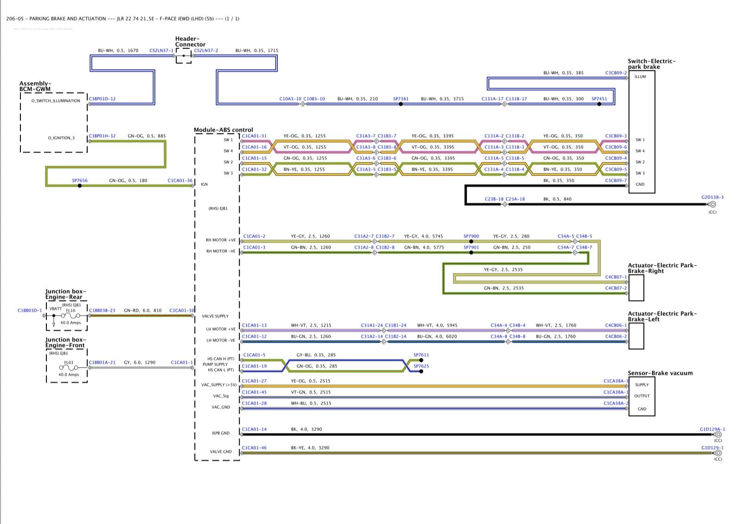The image size is (742, 524).
Task: Follow the C4CB07-1 connector link
Action: [616, 277]
